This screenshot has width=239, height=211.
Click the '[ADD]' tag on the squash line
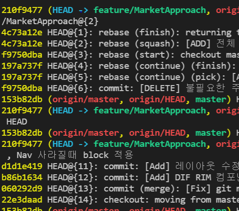198,44
